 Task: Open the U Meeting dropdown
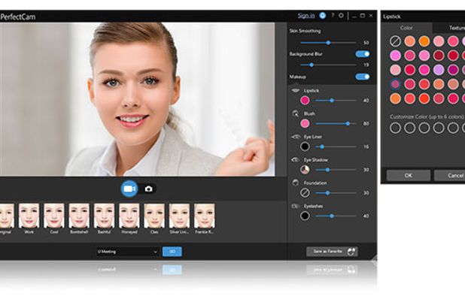(127, 252)
